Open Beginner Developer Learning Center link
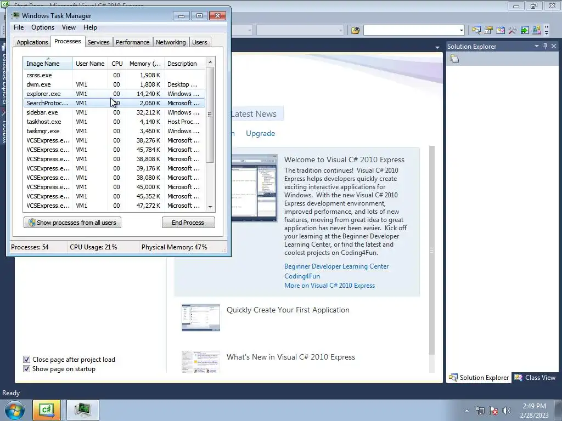The image size is (562, 421). pyautogui.click(x=336, y=266)
